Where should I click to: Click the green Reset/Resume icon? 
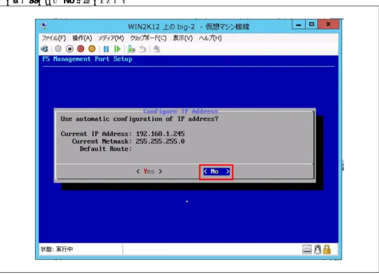point(118,49)
